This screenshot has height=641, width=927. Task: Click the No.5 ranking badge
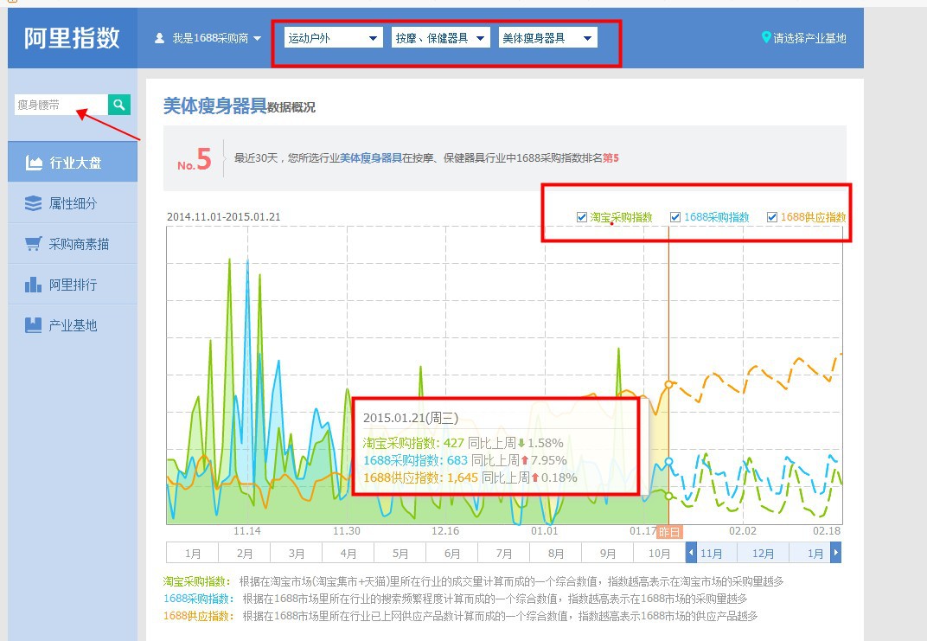[x=194, y=159]
